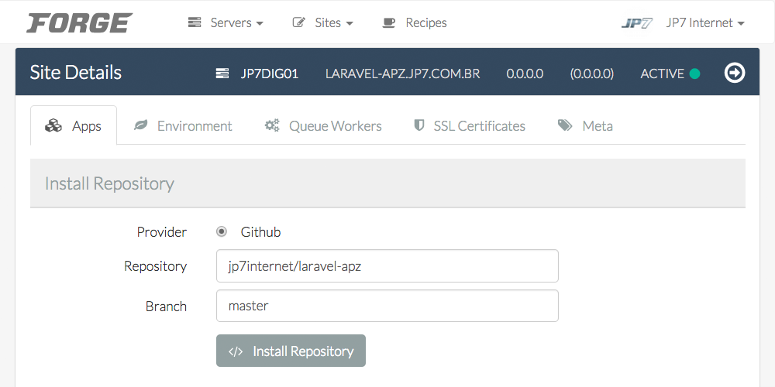Open the Sites dropdown menu

322,22
